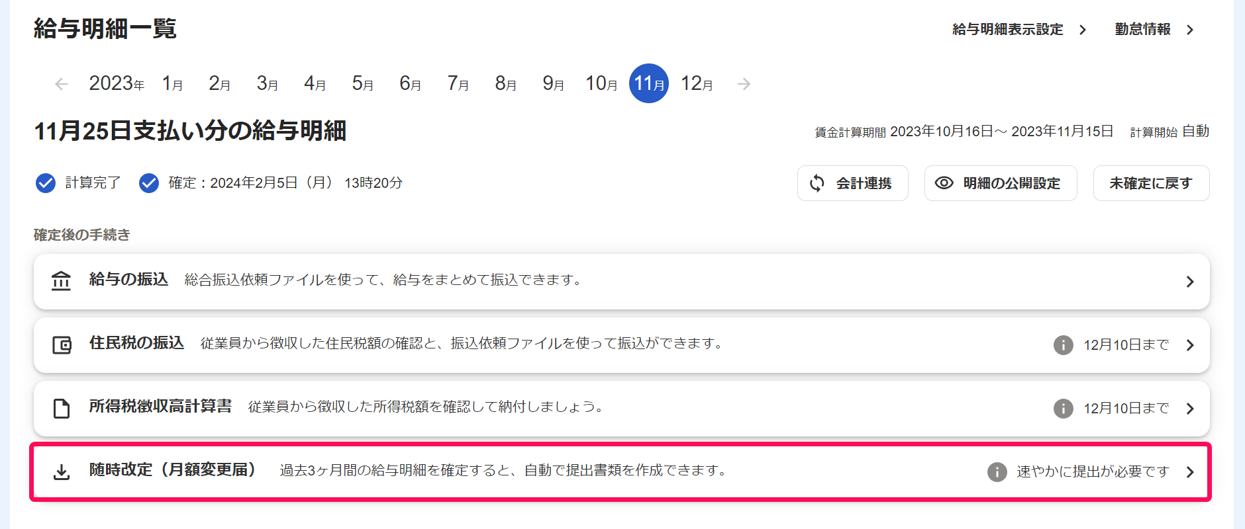
Task: Click the sync icon on 会計連携 button
Action: click(x=817, y=183)
